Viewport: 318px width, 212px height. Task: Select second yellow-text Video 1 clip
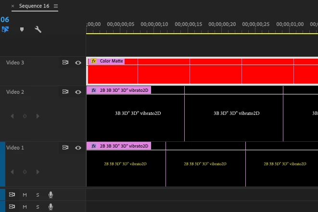click(205, 168)
